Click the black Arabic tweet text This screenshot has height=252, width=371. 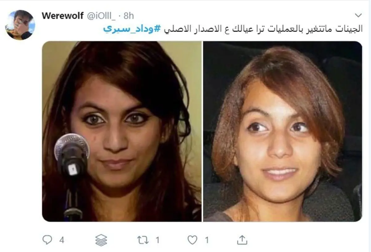point(263,29)
